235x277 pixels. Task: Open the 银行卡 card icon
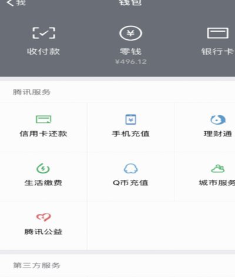tap(218, 33)
